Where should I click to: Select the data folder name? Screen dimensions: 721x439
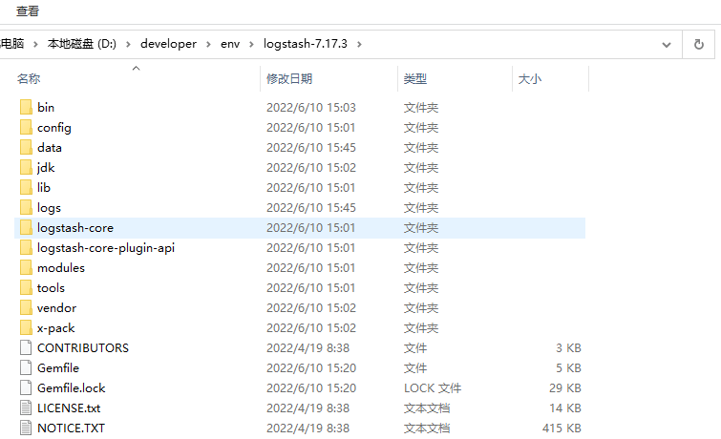pos(50,148)
